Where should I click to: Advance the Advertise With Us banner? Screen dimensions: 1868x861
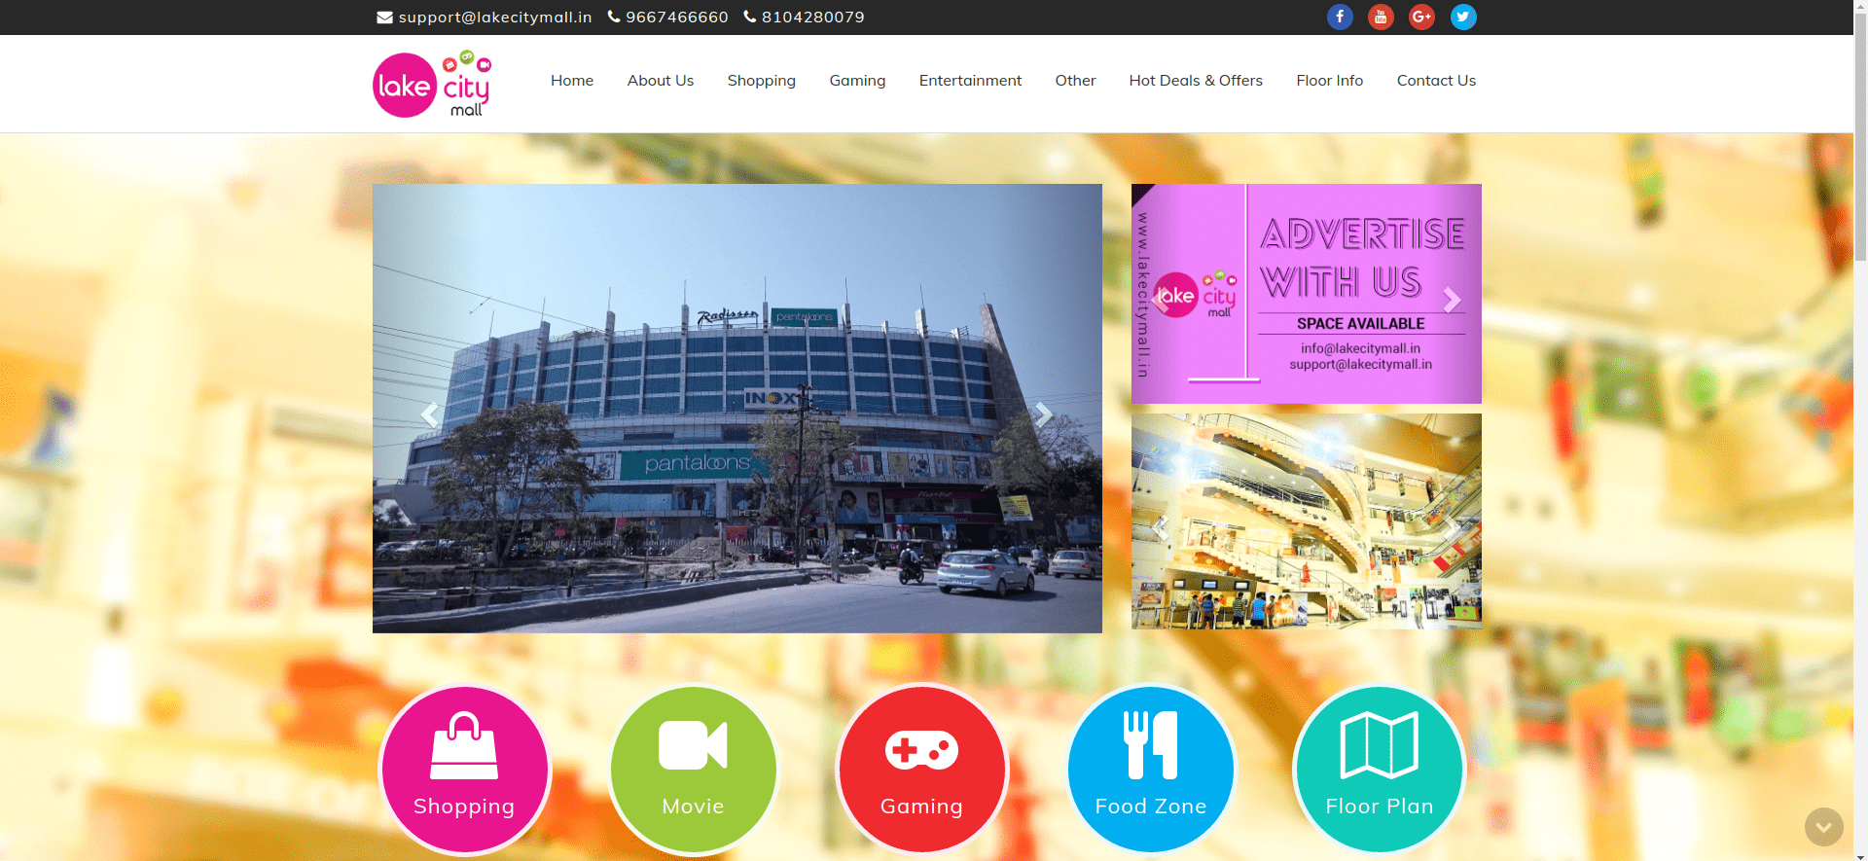pos(1452,300)
